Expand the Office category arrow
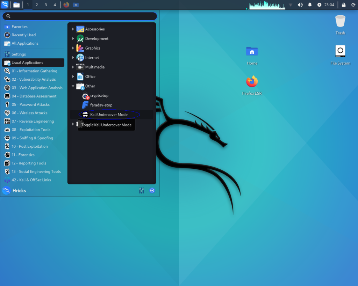This screenshot has width=358, height=286. [x=73, y=76]
